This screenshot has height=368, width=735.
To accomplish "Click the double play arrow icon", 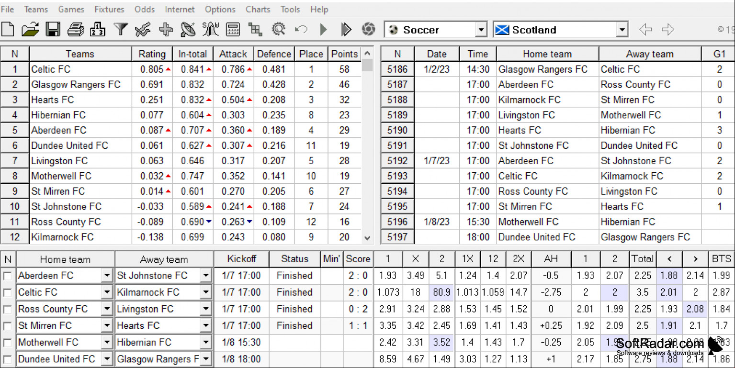I will (346, 30).
